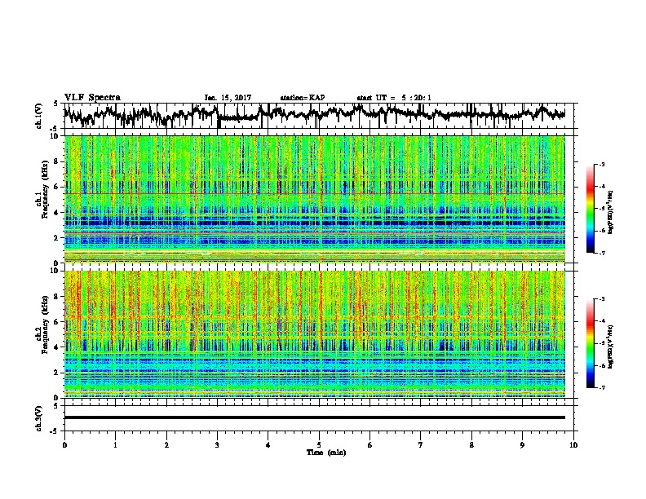Click the "ch.2 Frequency (kHz)" axis label
646x499 pixels.
[42, 325]
